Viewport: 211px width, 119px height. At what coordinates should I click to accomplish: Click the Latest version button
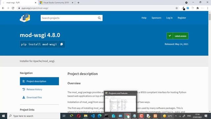click(177, 36)
